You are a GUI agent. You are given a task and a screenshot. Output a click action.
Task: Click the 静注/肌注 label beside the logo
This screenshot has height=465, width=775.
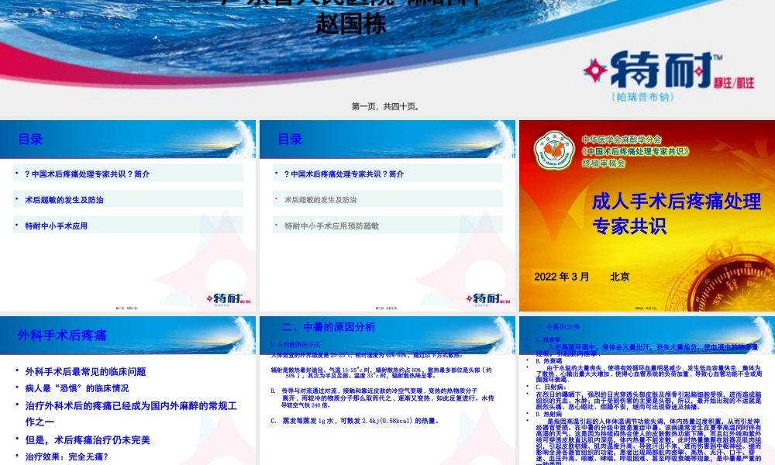point(734,84)
